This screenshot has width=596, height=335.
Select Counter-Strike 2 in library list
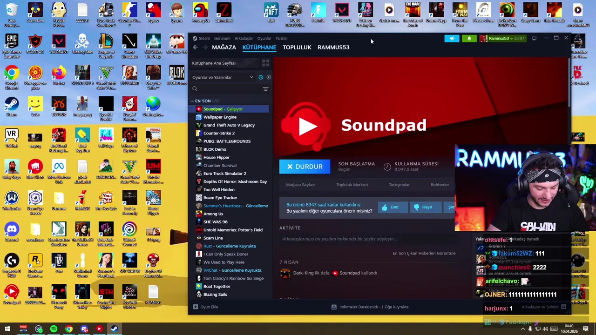point(228,133)
